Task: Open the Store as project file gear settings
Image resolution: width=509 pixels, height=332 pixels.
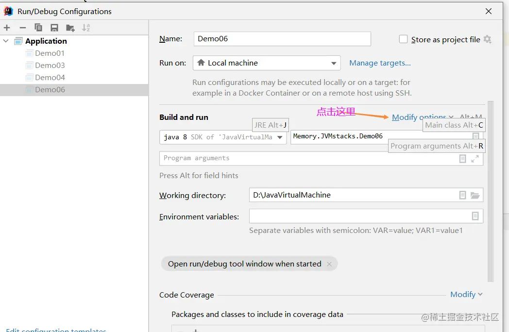Action: 487,39
